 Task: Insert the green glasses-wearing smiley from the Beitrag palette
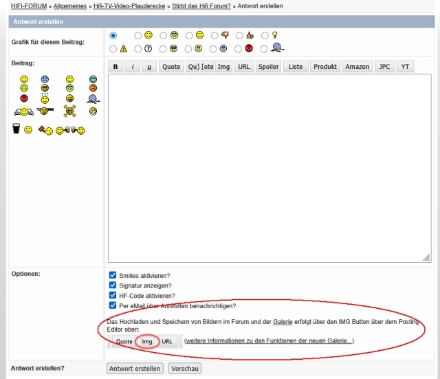[x=69, y=88]
